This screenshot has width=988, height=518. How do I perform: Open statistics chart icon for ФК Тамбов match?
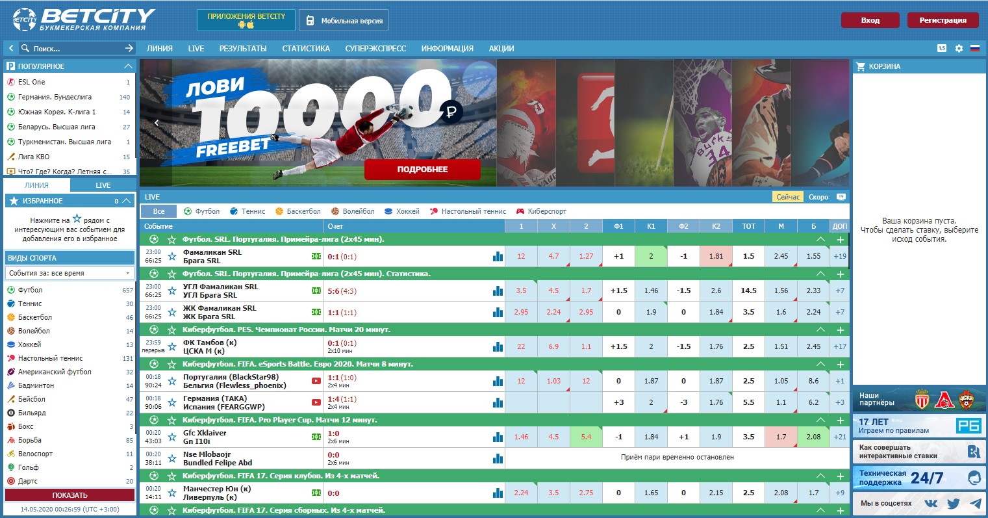[x=498, y=346]
